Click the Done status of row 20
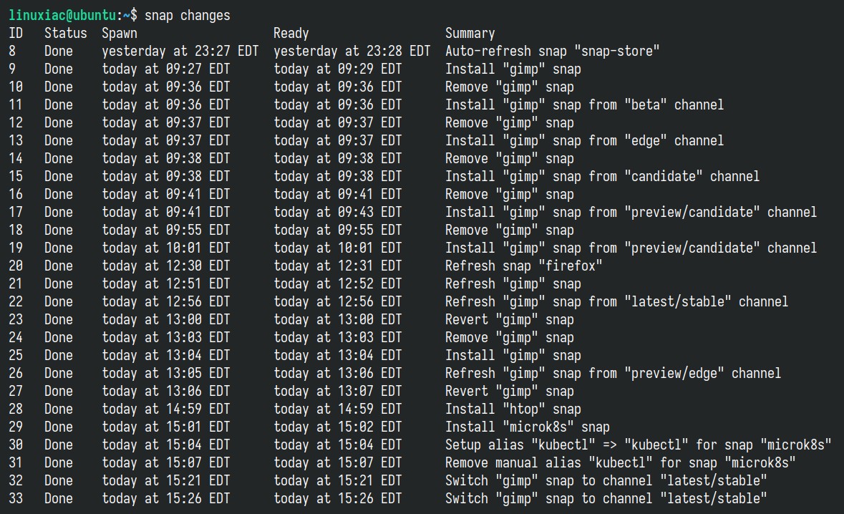The height and width of the screenshot is (514, 844). pyautogui.click(x=59, y=266)
